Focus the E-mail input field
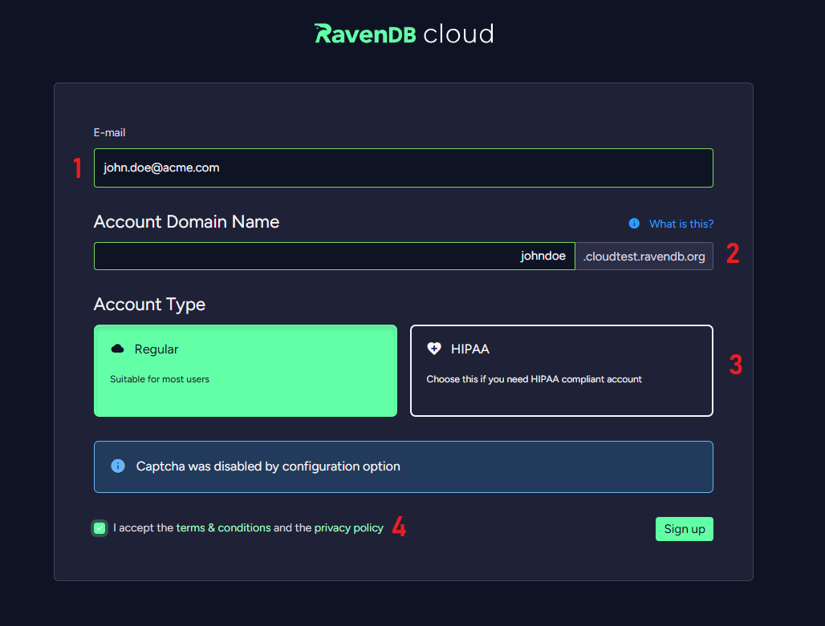 coord(404,168)
